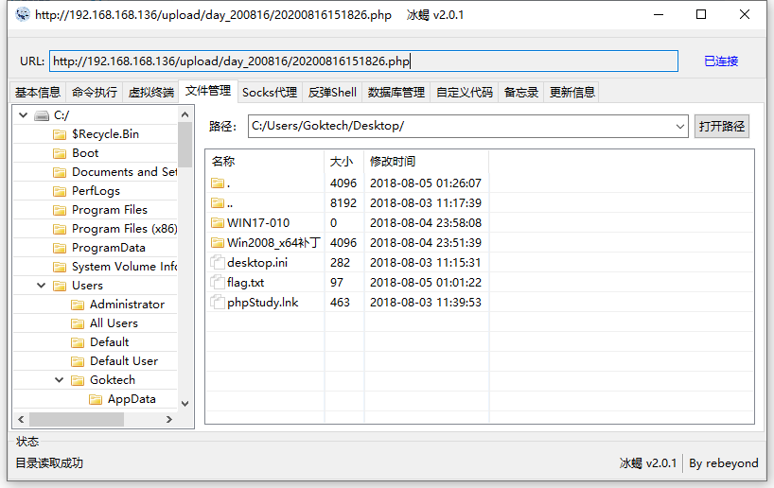Click the 2018-08-05 01:01:22 timestamp cell
Viewport: 774px width, 488px height.
[x=426, y=282]
